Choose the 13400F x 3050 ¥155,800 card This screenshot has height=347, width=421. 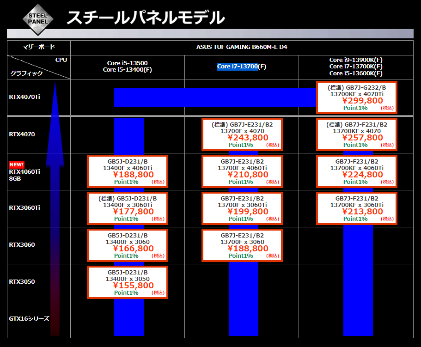click(x=128, y=282)
